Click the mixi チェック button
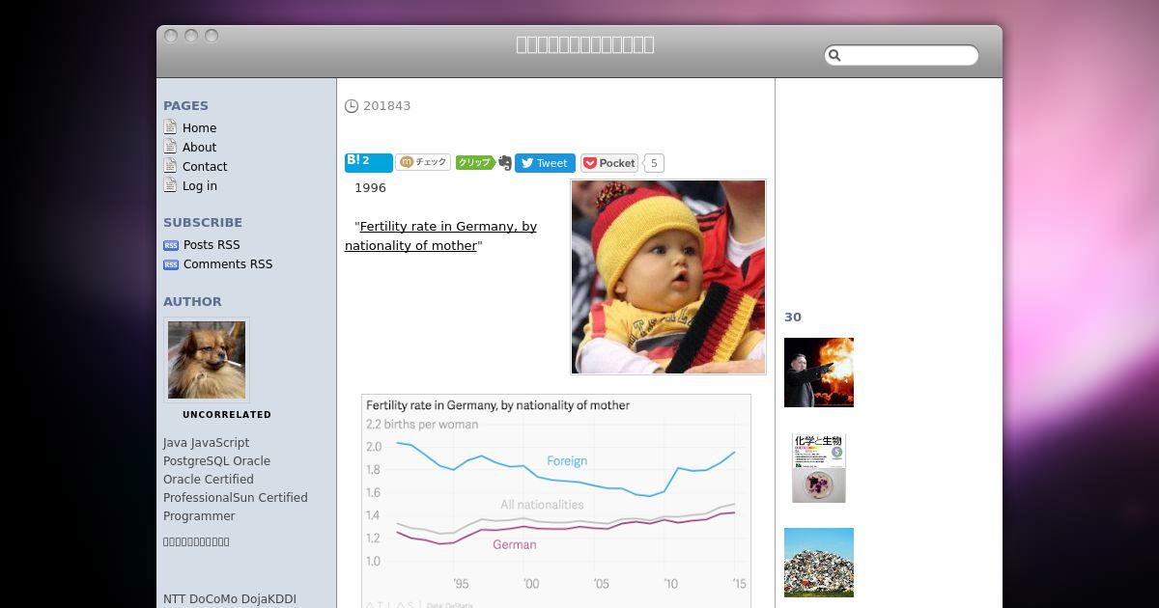This screenshot has width=1159, height=608. [x=423, y=162]
